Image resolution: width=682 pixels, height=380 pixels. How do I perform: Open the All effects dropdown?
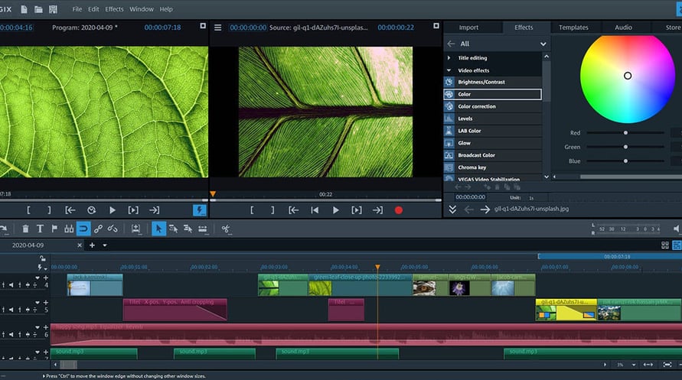(x=543, y=44)
